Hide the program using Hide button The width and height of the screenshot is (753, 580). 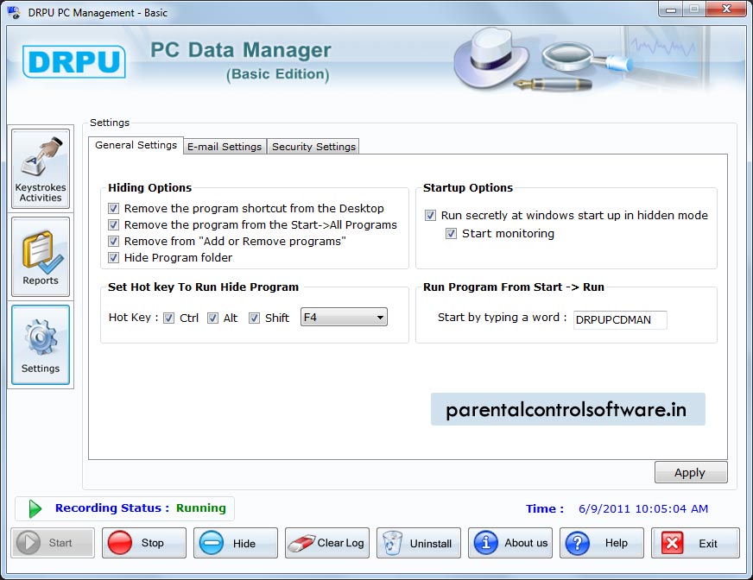pos(236,543)
